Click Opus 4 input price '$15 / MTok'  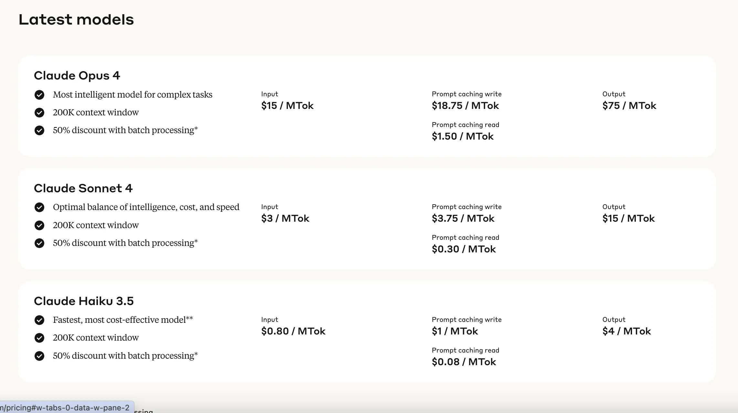[287, 105]
